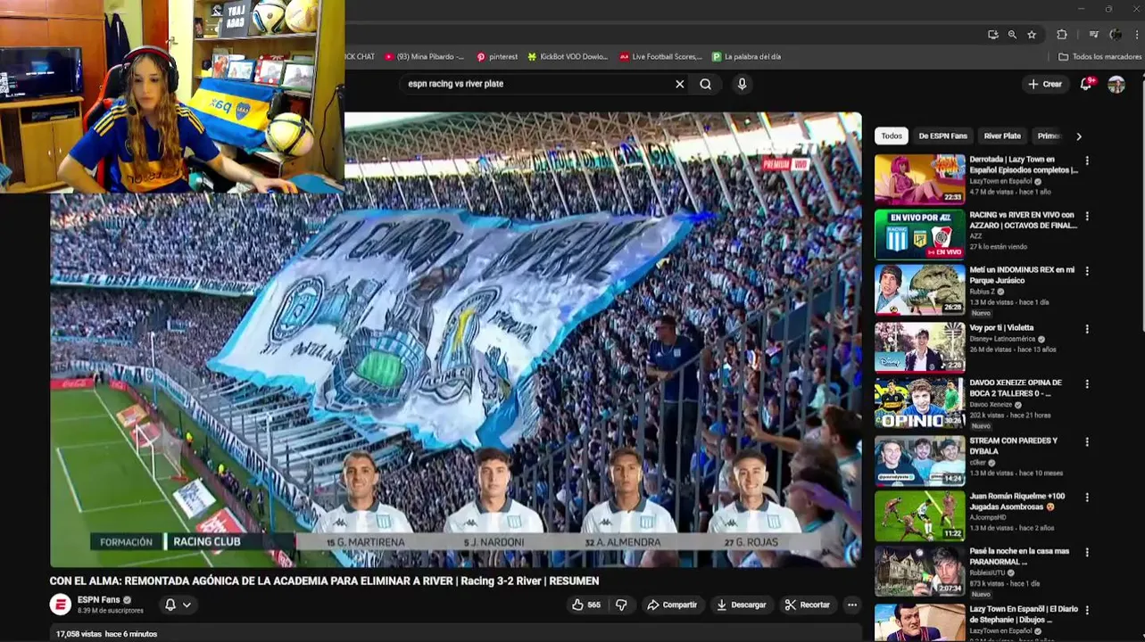The image size is (1145, 642).
Task: Open Derrotada Lazy Town video thumbnail
Action: (919, 179)
